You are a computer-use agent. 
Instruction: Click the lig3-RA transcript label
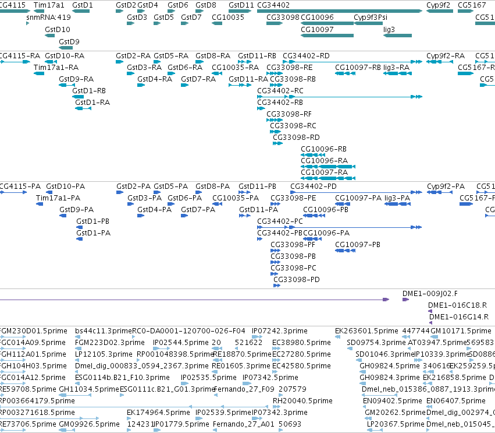coord(397,68)
